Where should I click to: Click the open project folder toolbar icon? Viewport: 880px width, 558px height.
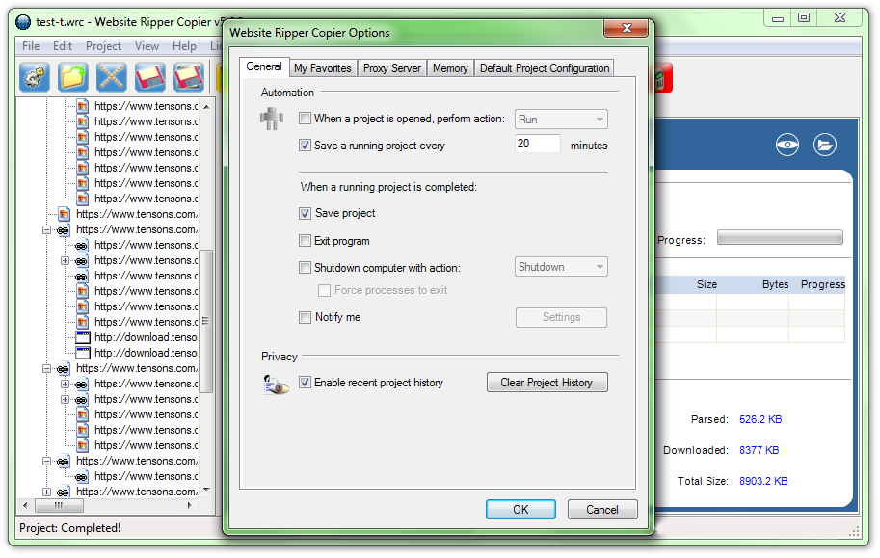click(72, 77)
